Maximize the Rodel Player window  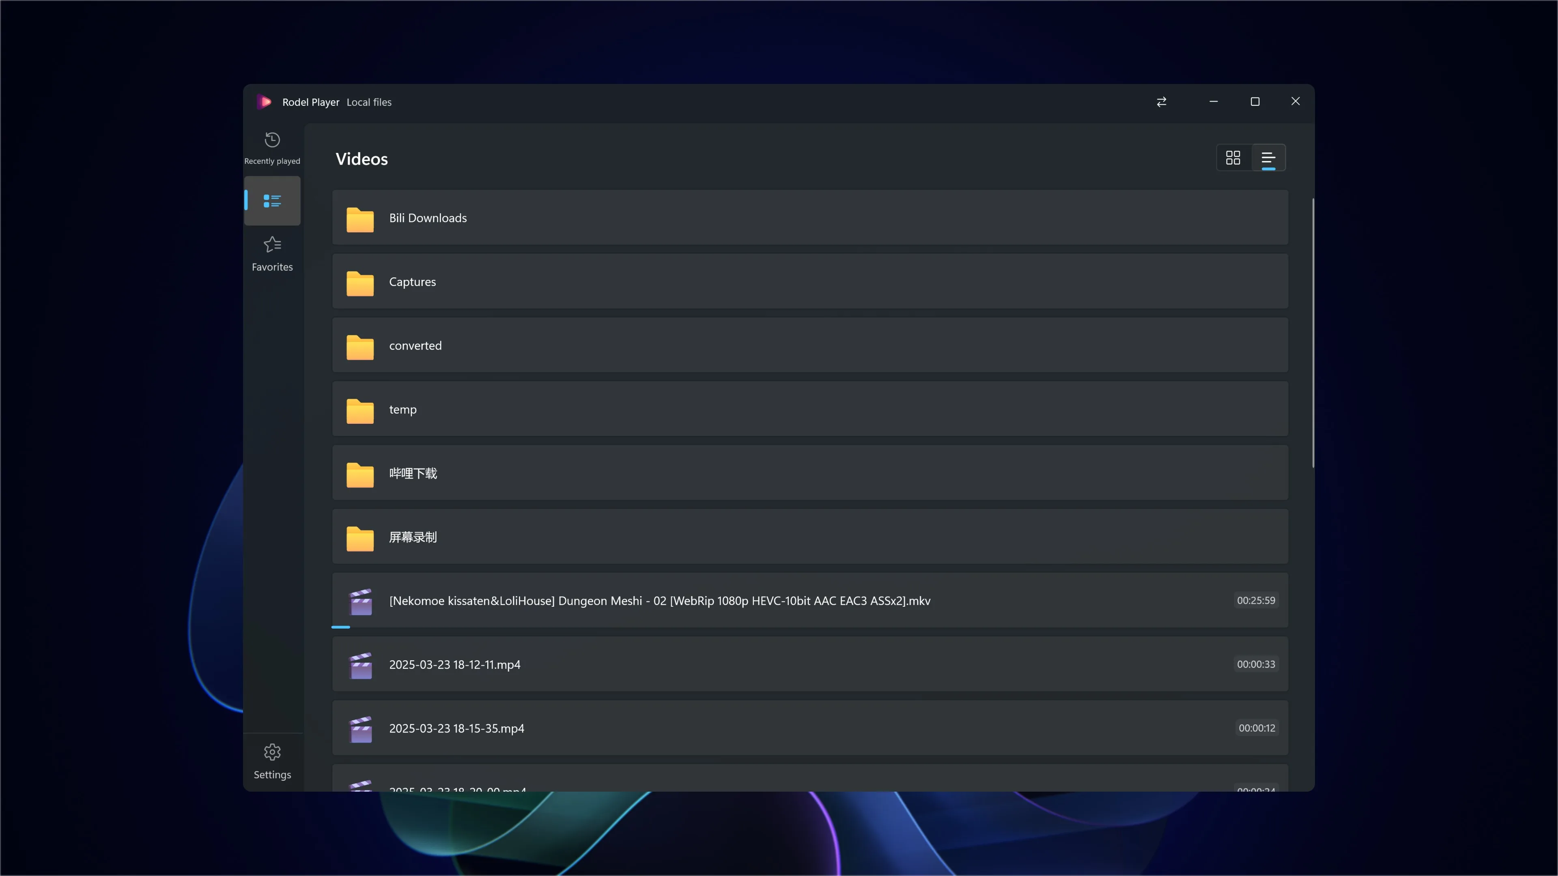pos(1255,101)
